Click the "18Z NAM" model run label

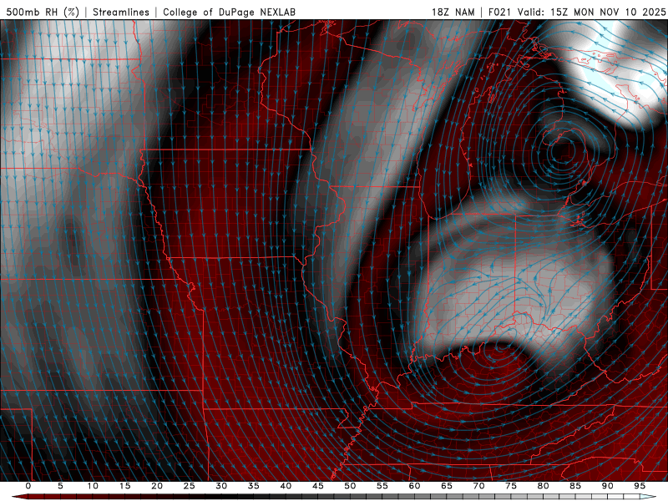[453, 12]
